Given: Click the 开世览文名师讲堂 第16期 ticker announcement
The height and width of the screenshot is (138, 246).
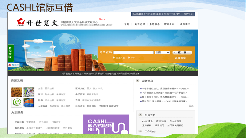Looking at the screenshot, I should point(100,73).
